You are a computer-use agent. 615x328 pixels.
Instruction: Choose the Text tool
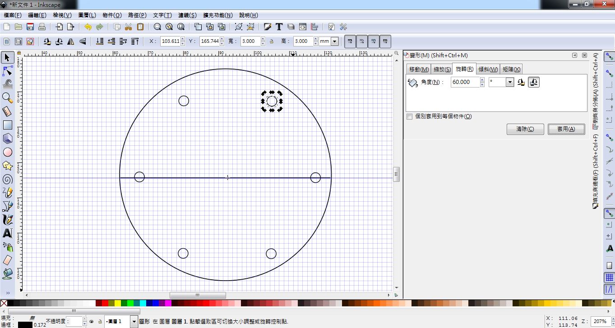click(7, 233)
